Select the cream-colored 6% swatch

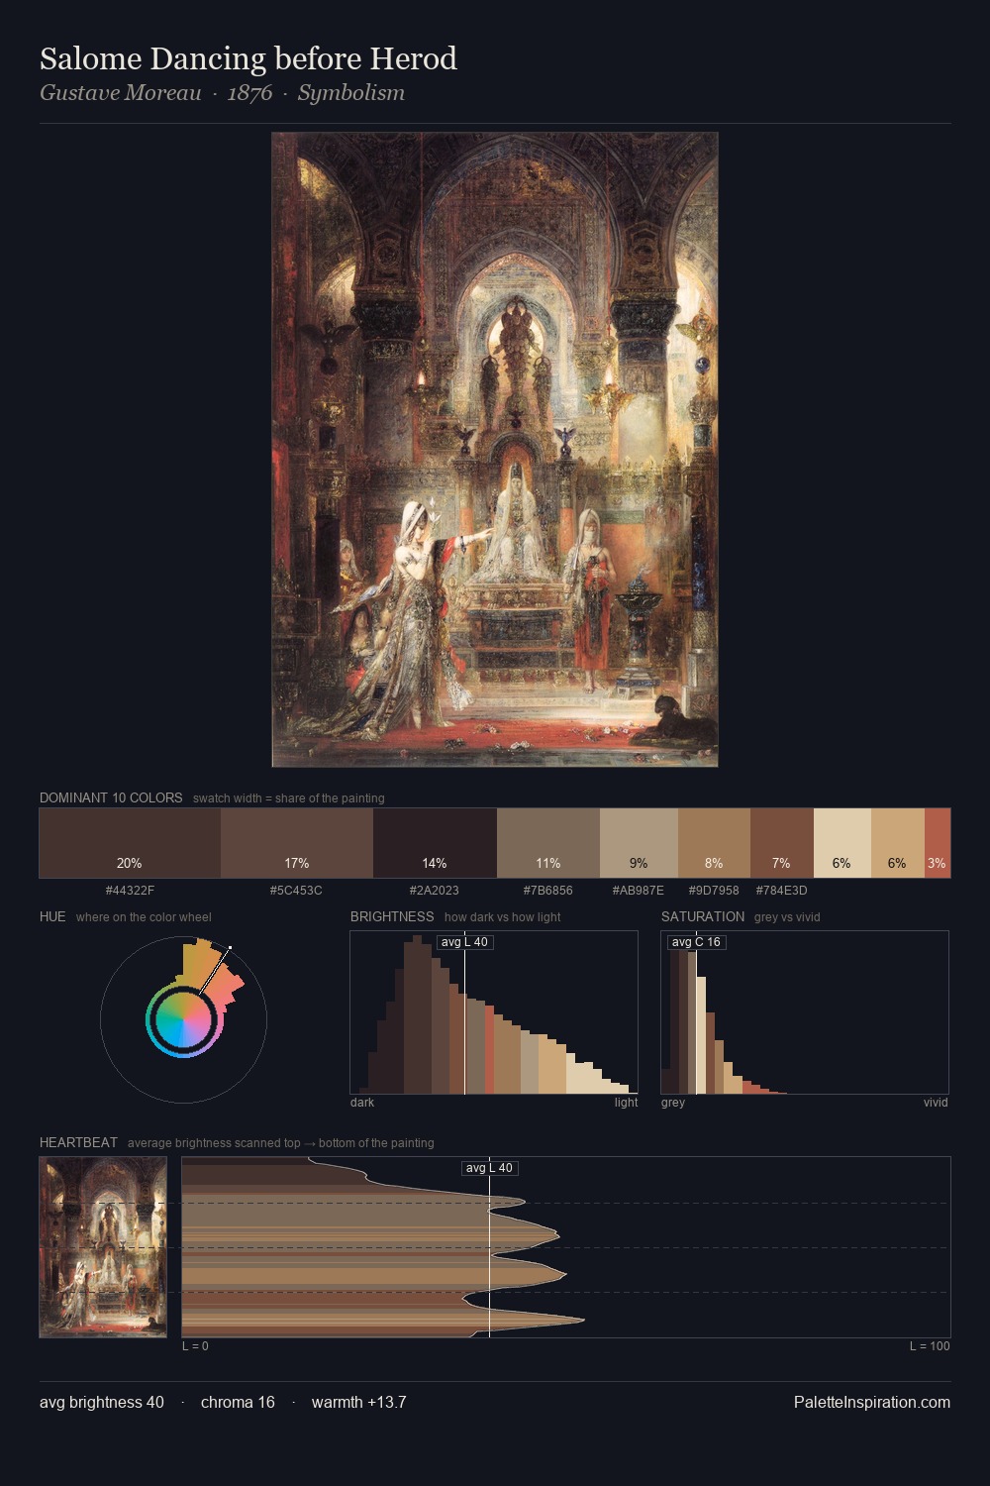[x=842, y=843]
